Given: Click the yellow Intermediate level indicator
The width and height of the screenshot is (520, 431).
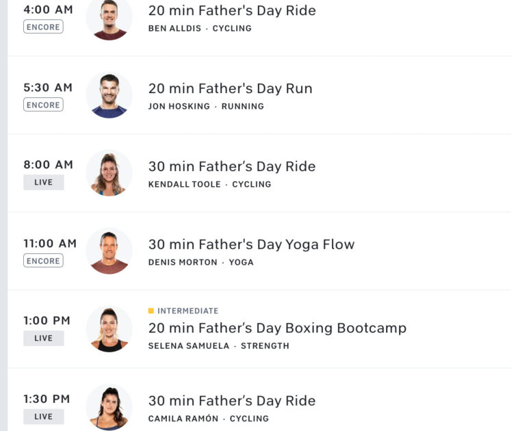Looking at the screenshot, I should tap(151, 311).
